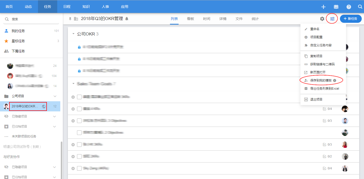
Task: Collapse the 公司OKR section triangle
Action: tap(73, 34)
